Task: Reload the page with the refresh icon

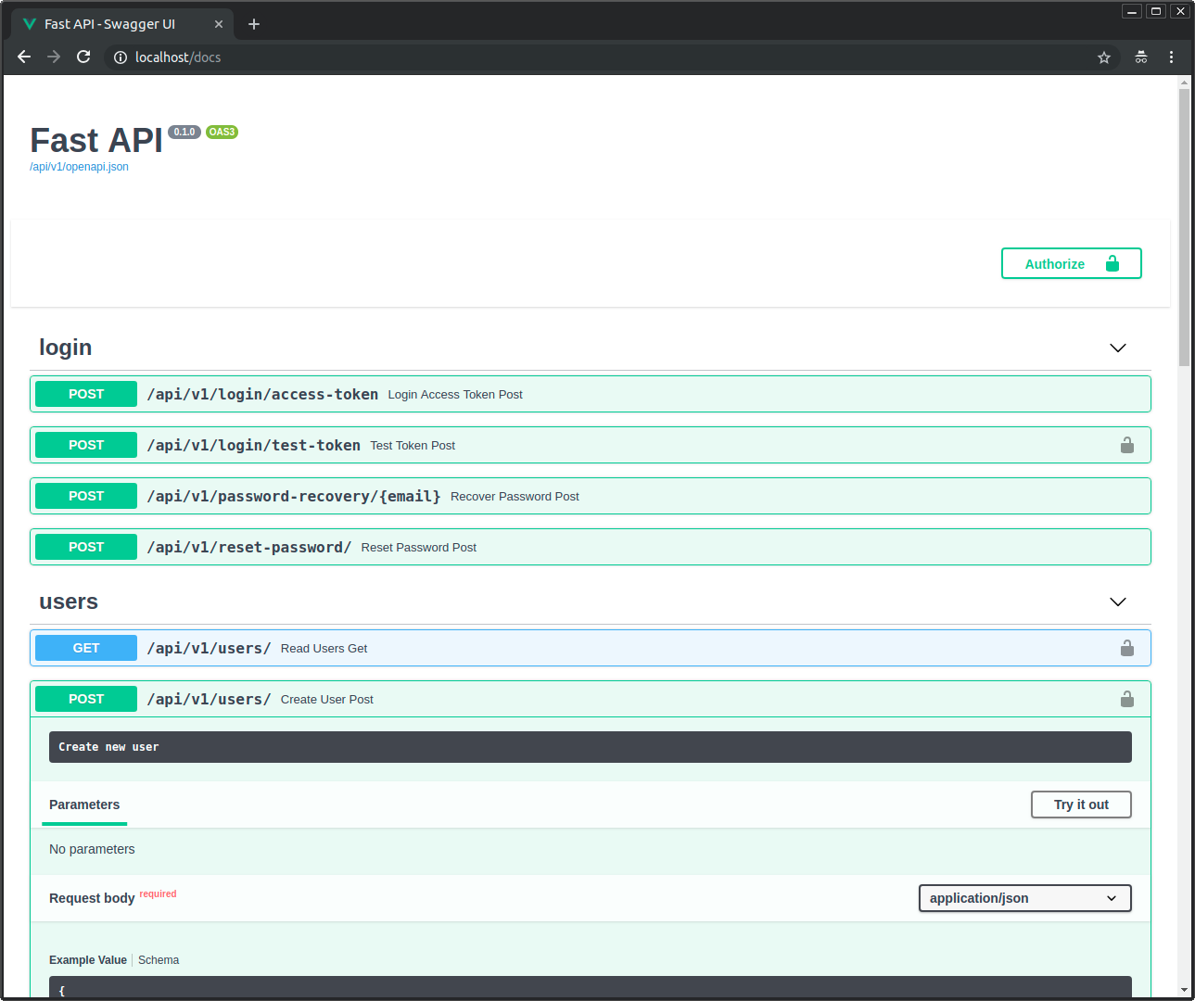Action: tap(83, 57)
